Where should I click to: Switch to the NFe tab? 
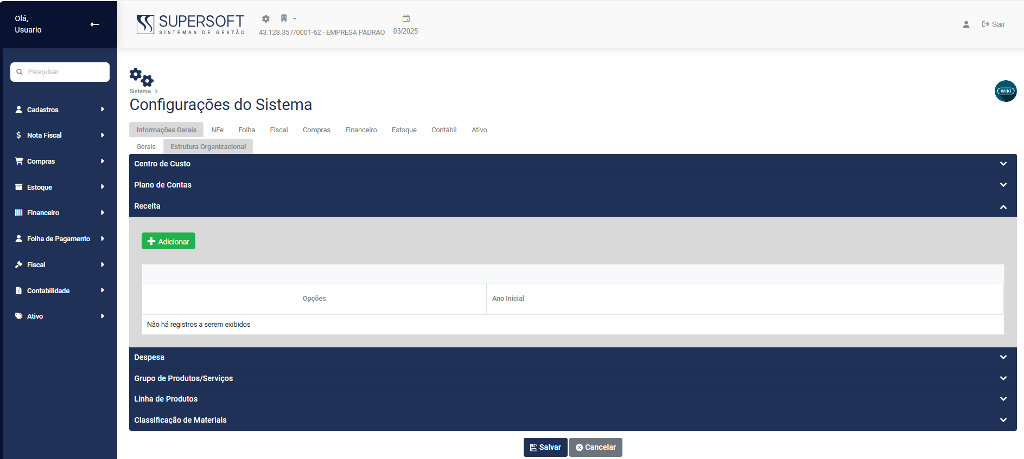[217, 130]
